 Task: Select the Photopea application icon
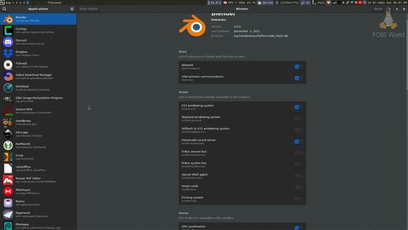(8, 226)
